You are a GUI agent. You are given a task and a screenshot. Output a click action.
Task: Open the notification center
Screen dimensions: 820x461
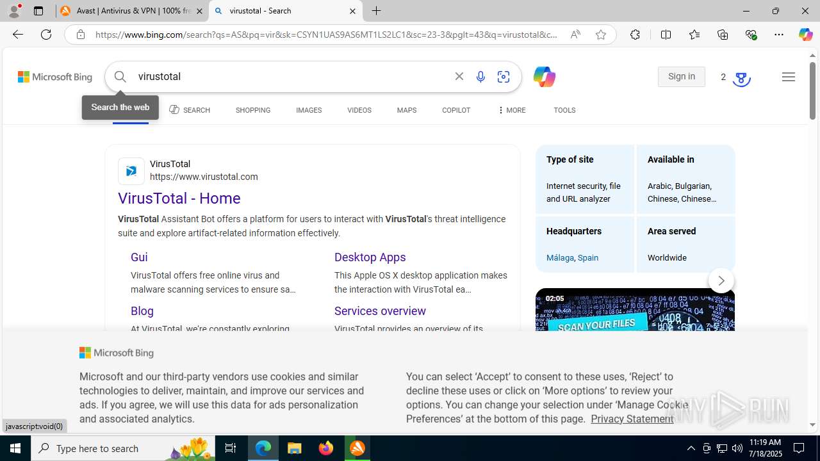click(799, 448)
